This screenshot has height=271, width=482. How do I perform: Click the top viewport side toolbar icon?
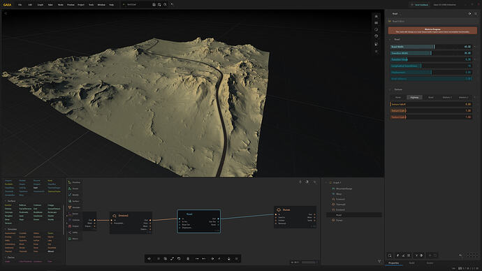click(x=377, y=16)
